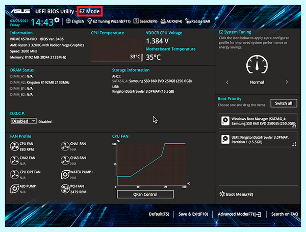The width and height of the screenshot is (306, 232).
Task: Open Search on FAQ link
Action: (x=285, y=214)
